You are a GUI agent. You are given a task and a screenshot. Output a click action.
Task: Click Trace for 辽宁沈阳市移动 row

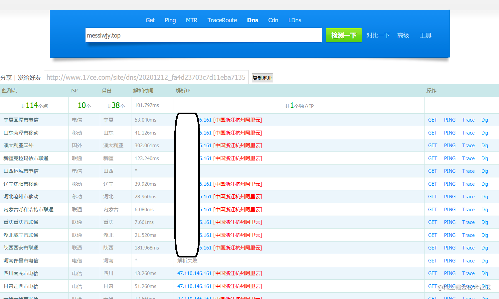[468, 184]
